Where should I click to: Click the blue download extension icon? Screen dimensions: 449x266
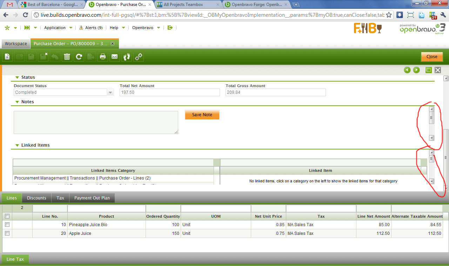tap(400, 15)
